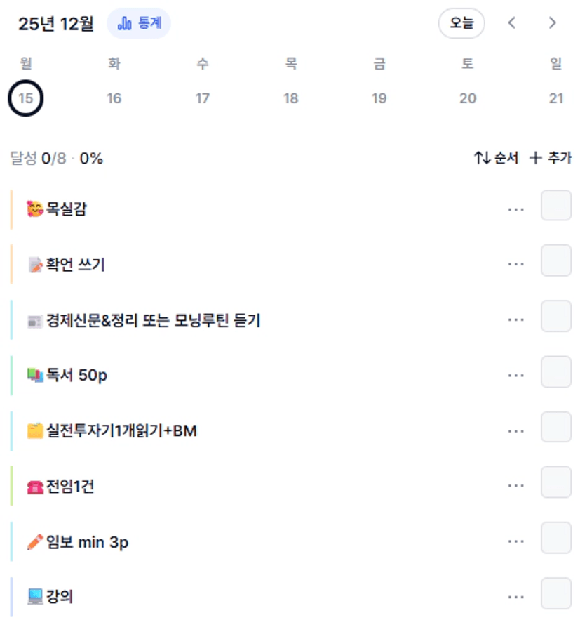Open the 전임1건 habit entry
The height and width of the screenshot is (620, 580).
pyautogui.click(x=70, y=487)
